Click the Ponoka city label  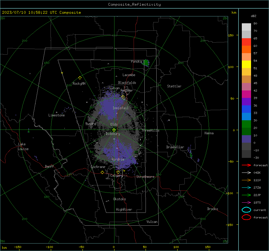click(136, 61)
